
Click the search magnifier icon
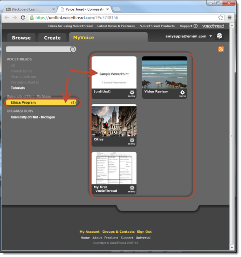[73, 49]
